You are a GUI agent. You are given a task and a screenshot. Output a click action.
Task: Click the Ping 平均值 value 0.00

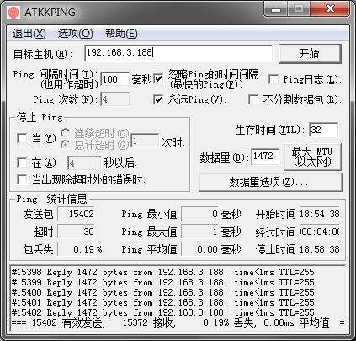(x=199, y=249)
